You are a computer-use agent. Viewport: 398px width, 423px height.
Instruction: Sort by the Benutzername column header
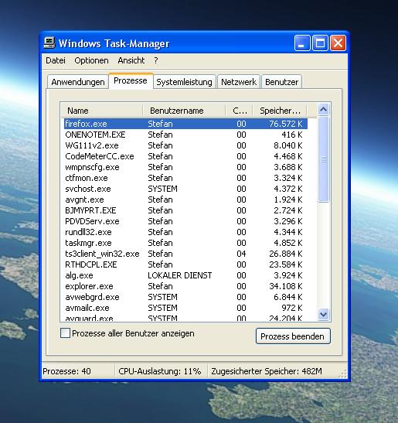coord(184,111)
